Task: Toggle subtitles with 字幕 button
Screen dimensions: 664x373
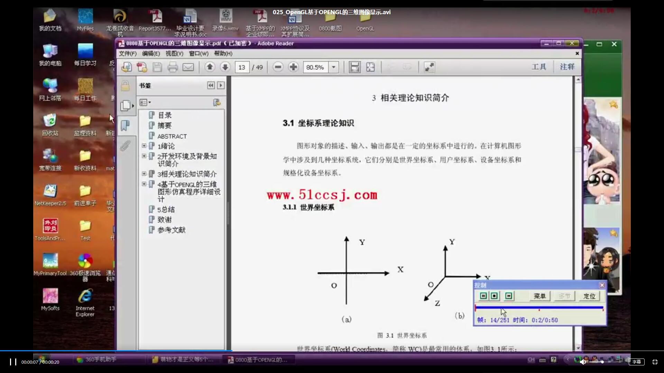Action: click(x=636, y=362)
